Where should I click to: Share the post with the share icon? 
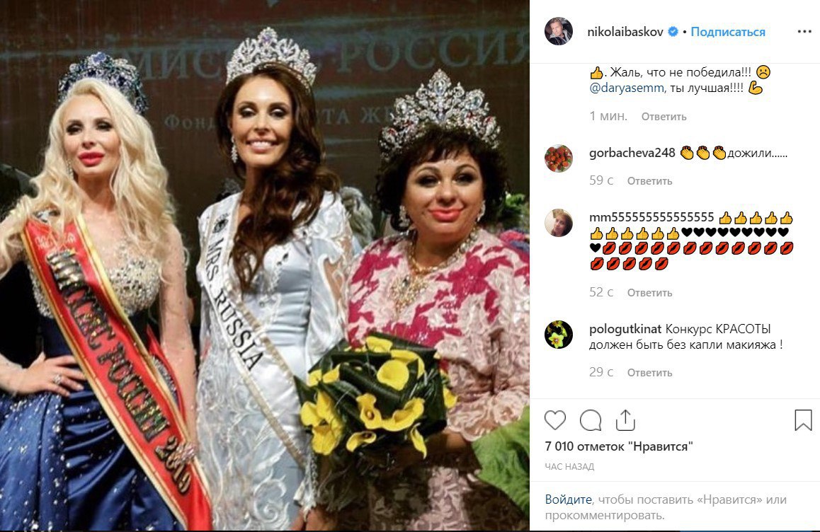625,420
